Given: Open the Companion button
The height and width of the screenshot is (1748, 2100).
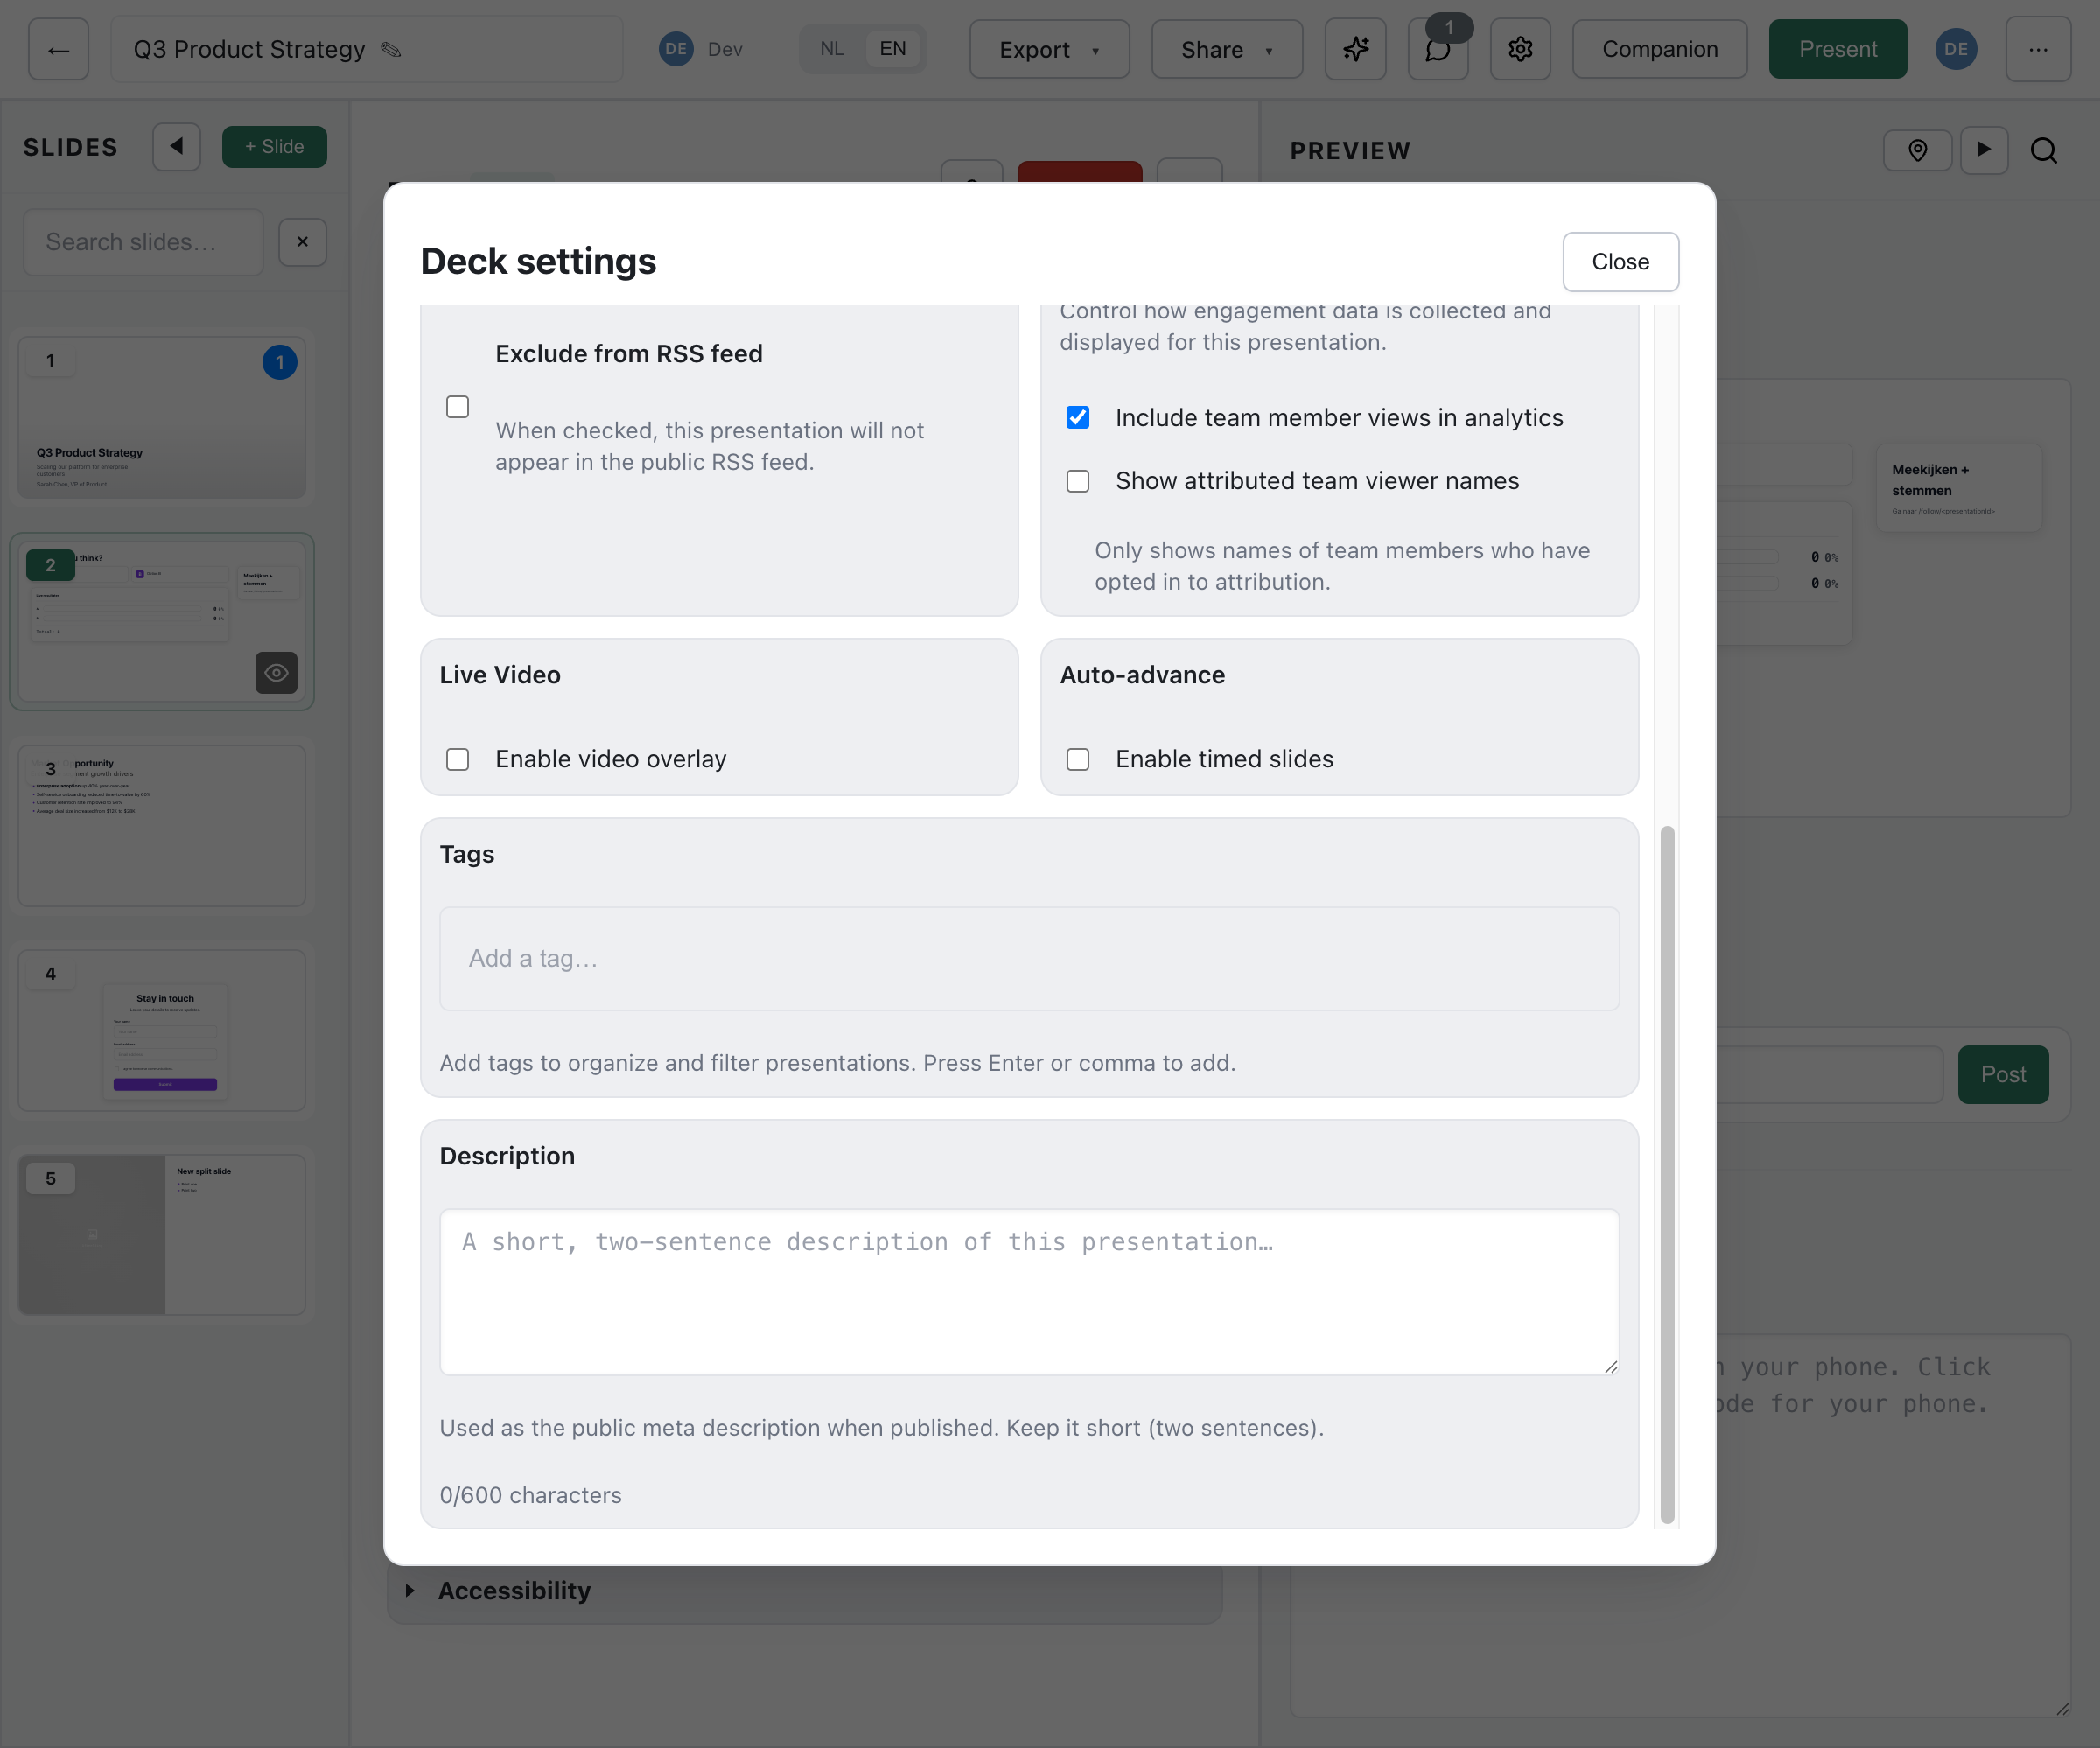Looking at the screenshot, I should point(1659,49).
